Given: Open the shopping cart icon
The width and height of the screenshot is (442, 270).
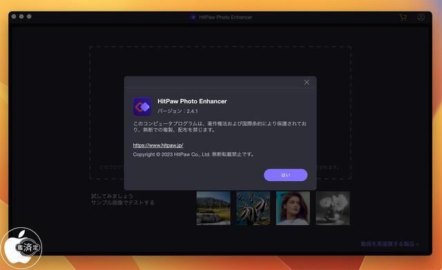Looking at the screenshot, I should [403, 17].
